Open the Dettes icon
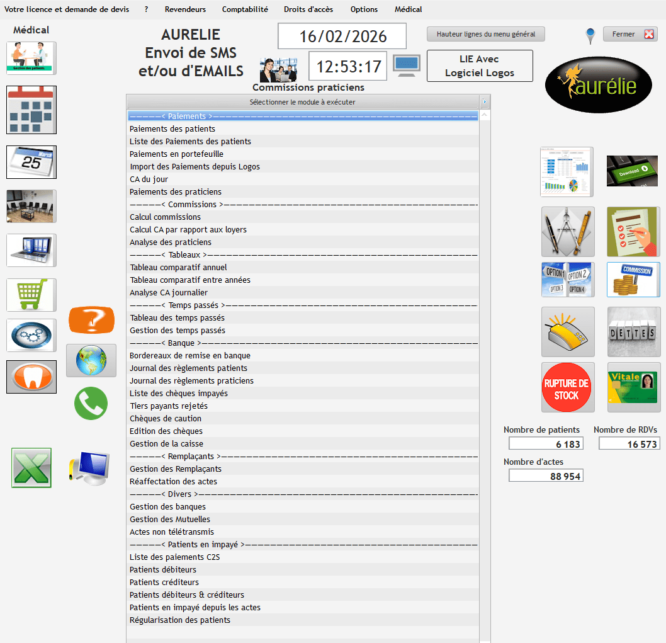Screen dimensions: 666x643 (633, 332)
